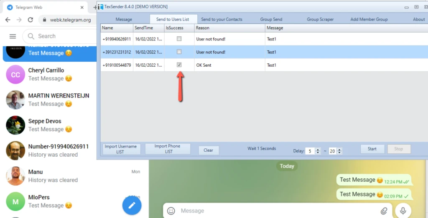
Task: Increase the first delay value stepper
Action: coord(318,149)
